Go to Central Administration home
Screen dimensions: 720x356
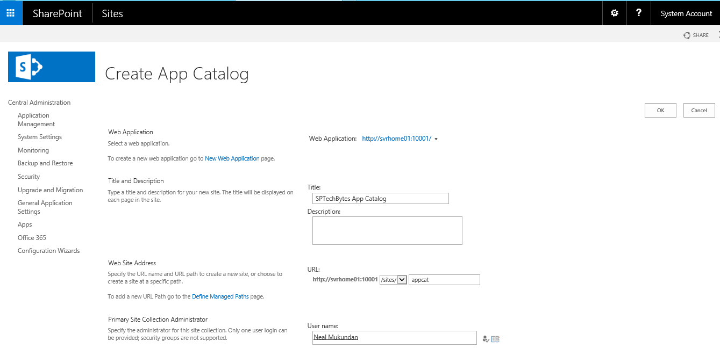pyautogui.click(x=39, y=103)
